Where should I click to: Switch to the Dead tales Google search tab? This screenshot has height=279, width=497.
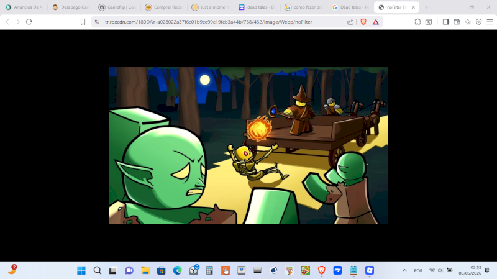350,7
